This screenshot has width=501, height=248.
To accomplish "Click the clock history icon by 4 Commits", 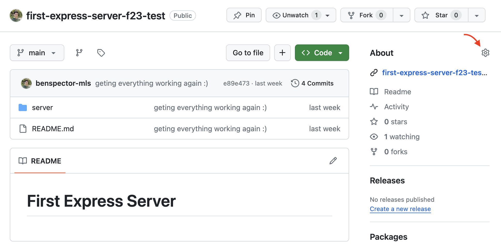I will tap(295, 83).
